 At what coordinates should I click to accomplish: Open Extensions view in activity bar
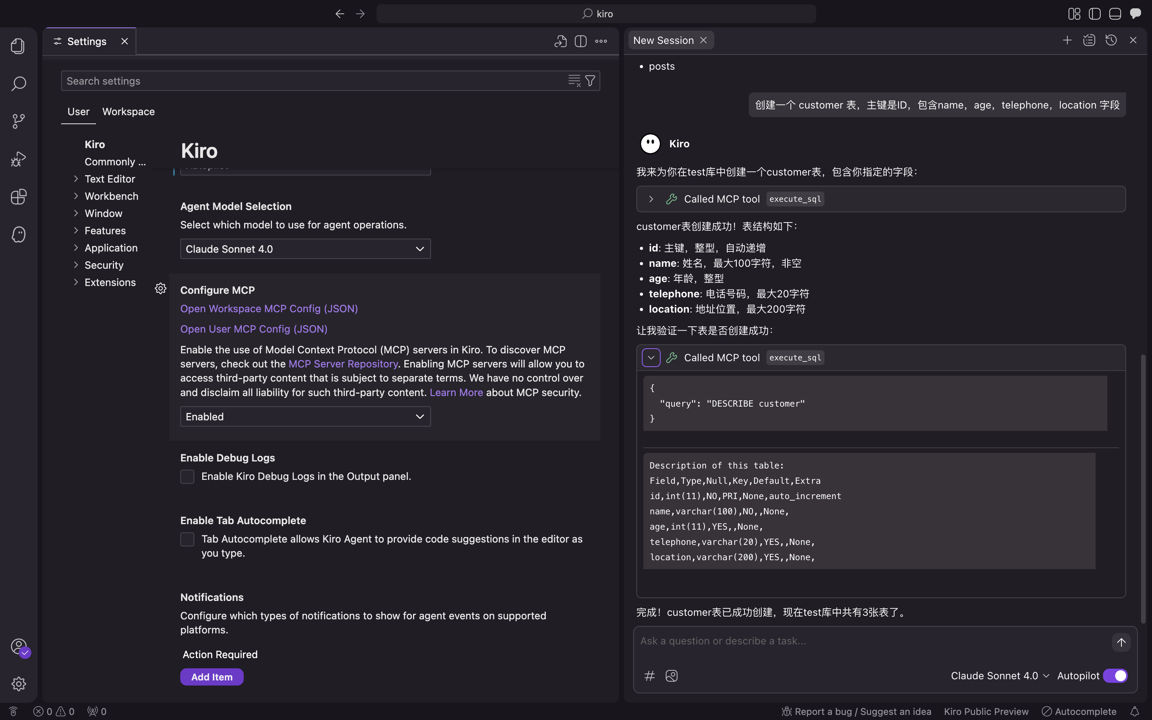[18, 197]
